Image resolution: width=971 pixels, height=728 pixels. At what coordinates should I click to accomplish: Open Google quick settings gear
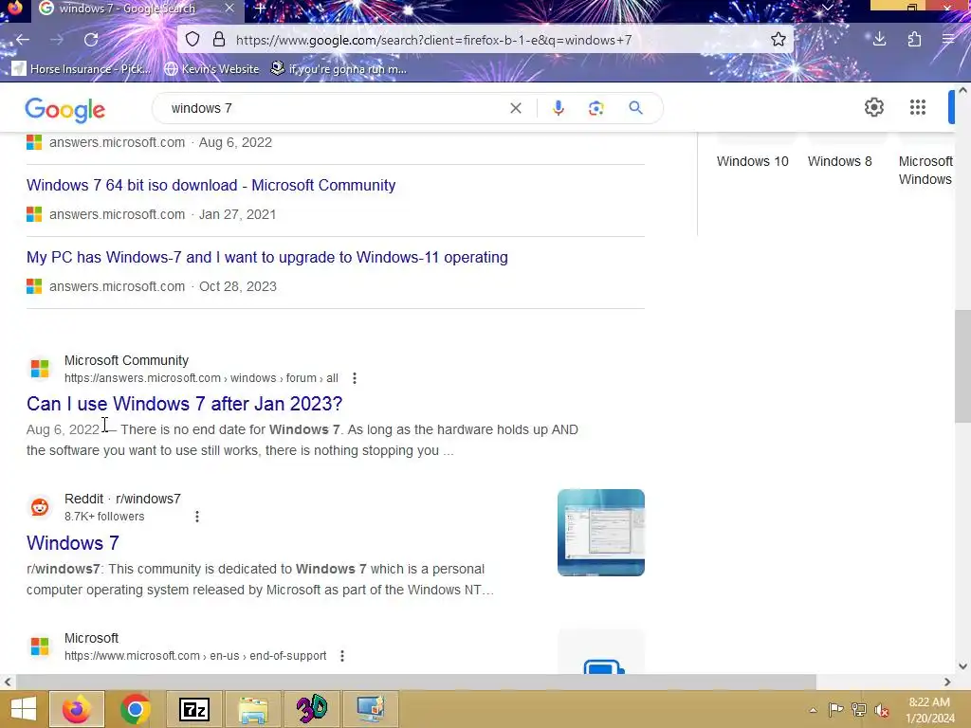(x=873, y=107)
